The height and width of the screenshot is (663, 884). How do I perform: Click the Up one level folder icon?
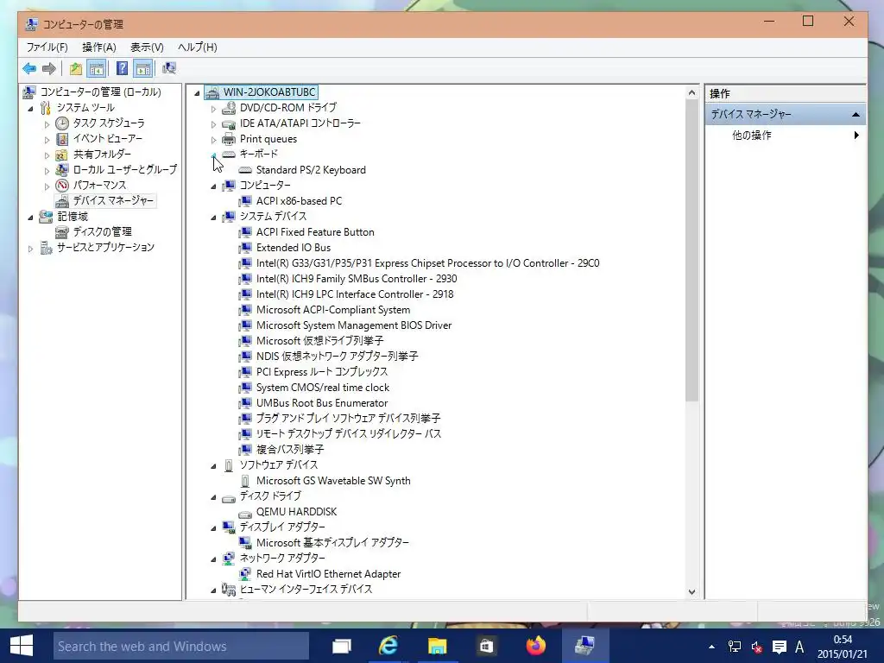[x=76, y=69]
